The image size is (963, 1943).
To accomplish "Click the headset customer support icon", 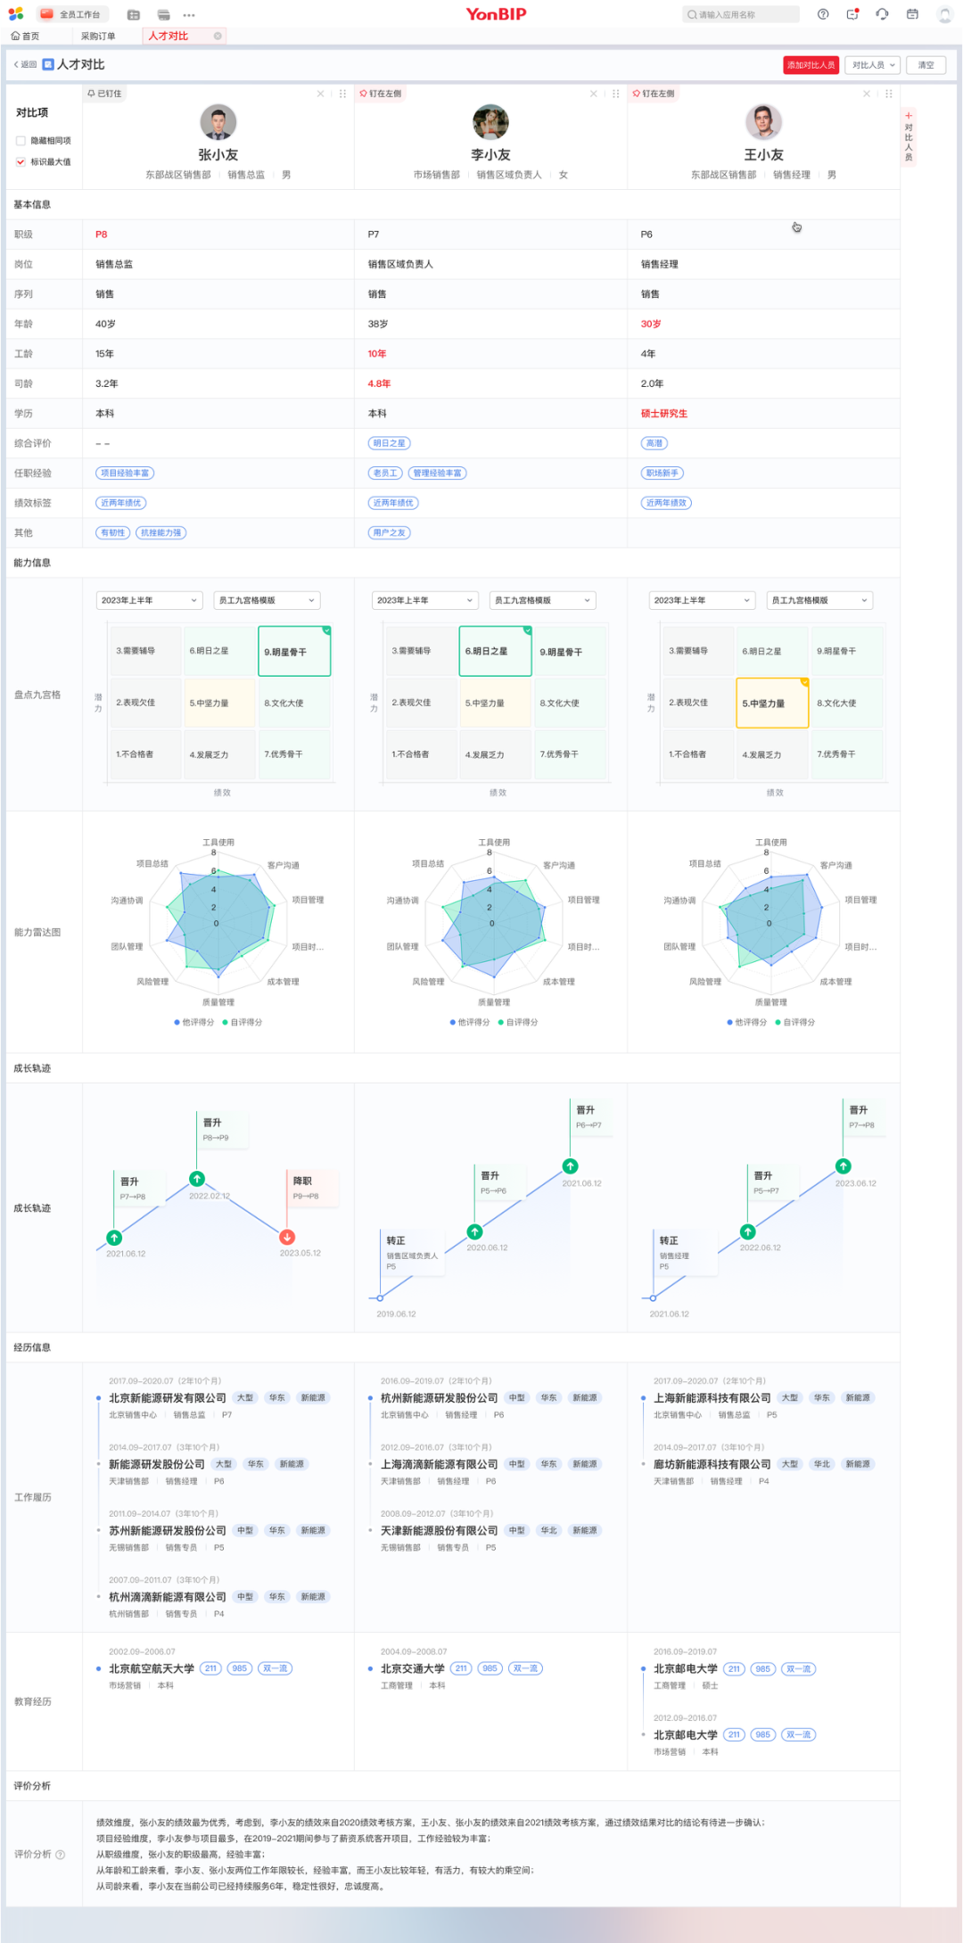I will click(x=882, y=14).
